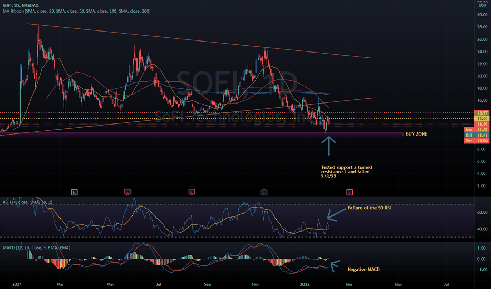
Task: Click the 4.00 tick on the price axis
Action: 482,174
